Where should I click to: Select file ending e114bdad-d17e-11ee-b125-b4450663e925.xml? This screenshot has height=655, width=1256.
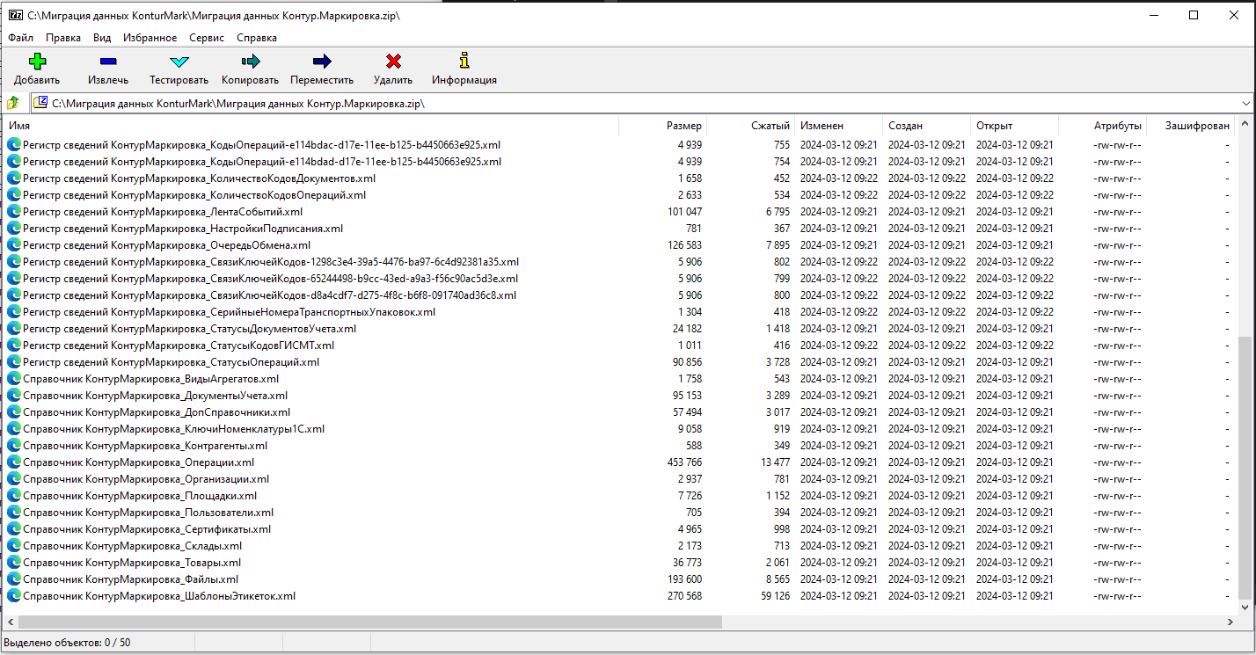point(262,162)
